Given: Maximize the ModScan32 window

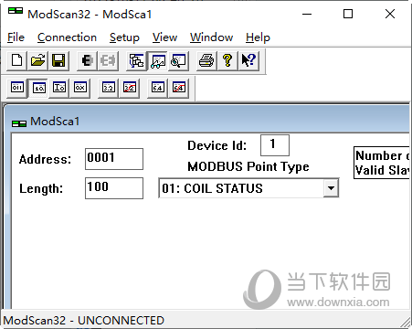Looking at the screenshot, I should [348, 14].
